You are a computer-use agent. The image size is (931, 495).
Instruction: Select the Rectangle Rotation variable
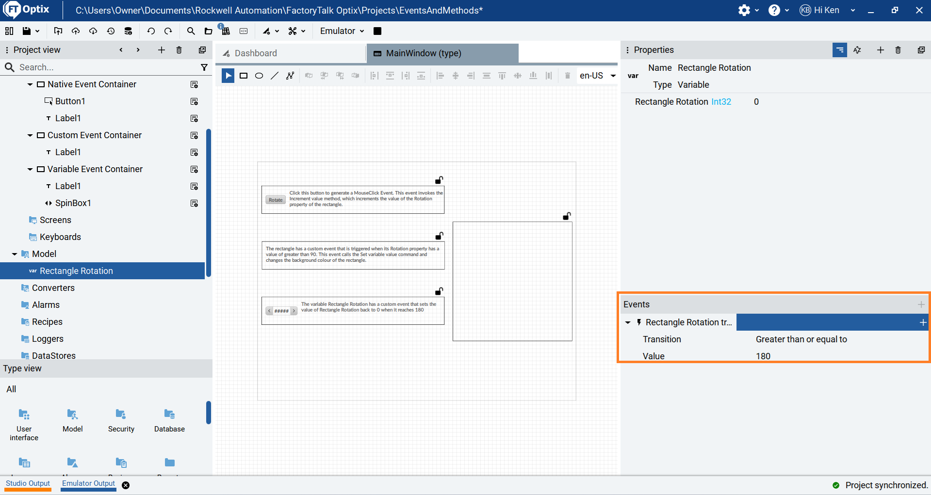[x=102, y=271]
